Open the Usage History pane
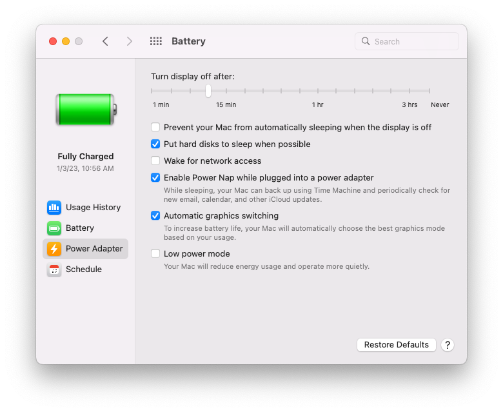 click(93, 208)
